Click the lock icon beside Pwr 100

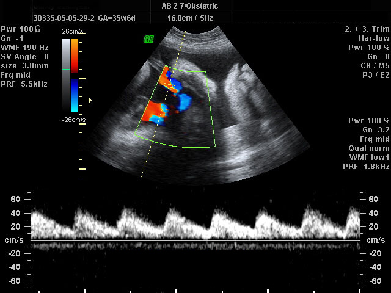click(x=38, y=29)
